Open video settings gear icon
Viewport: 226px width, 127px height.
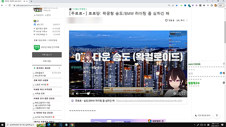(x=175, y=94)
